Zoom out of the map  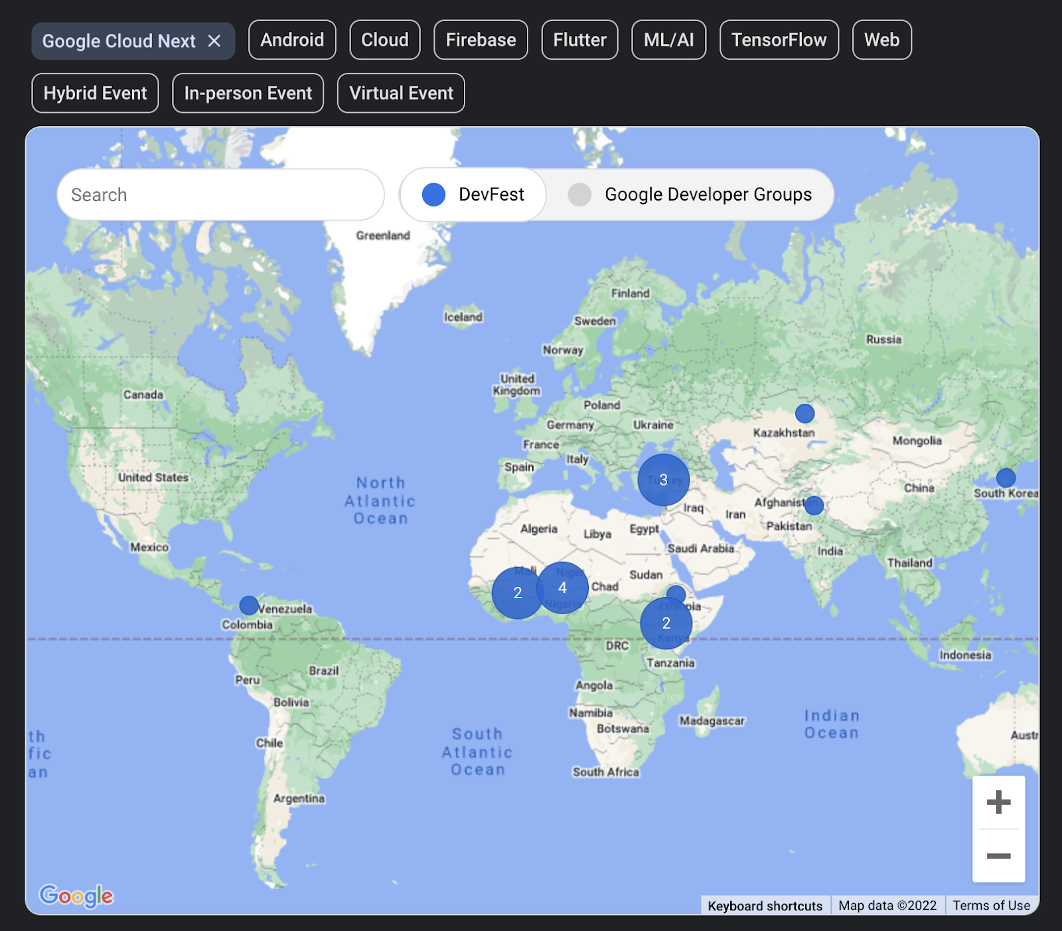point(999,856)
